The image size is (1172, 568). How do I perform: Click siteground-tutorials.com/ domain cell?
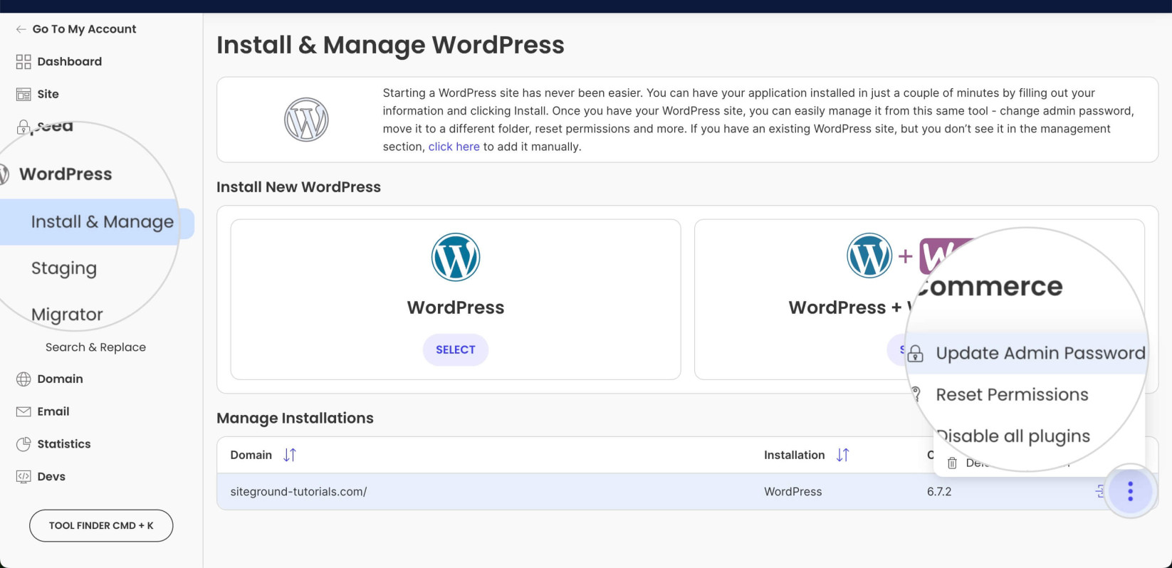[x=298, y=491]
